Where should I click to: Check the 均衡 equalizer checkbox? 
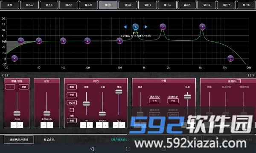72,110
